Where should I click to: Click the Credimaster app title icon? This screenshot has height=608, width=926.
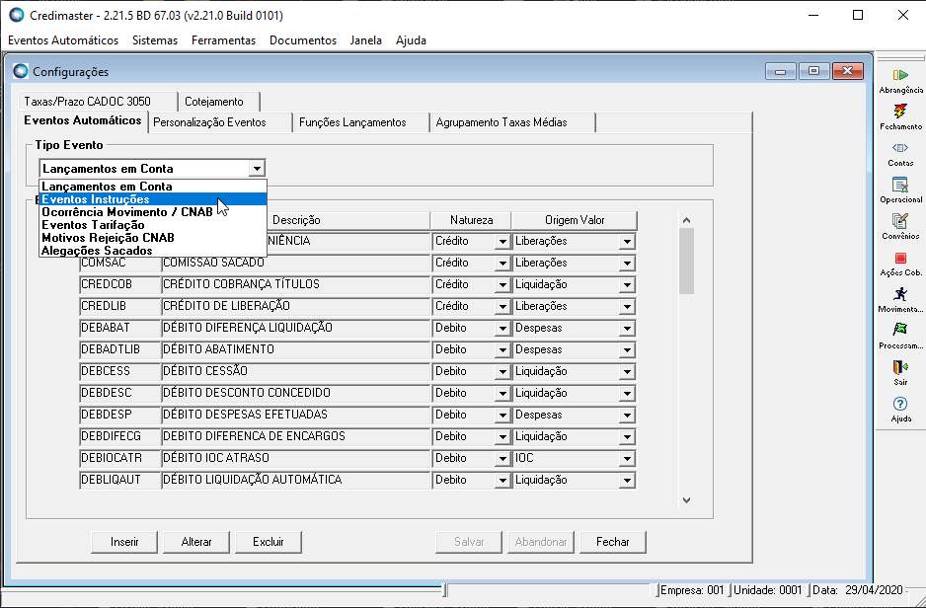pos(17,16)
